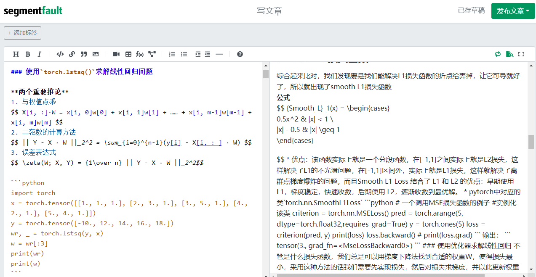This screenshot has width=536, height=277.
Task: Click the **两个重要推论** line in the editor
Action: 40,92
